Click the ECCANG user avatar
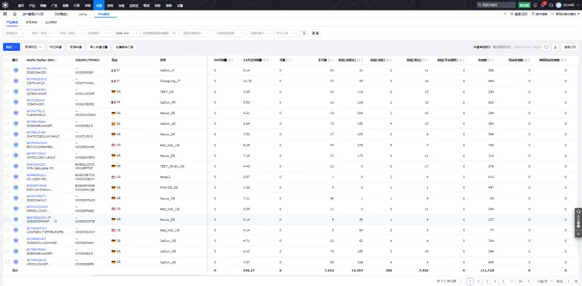The image size is (582, 286). 558,5
